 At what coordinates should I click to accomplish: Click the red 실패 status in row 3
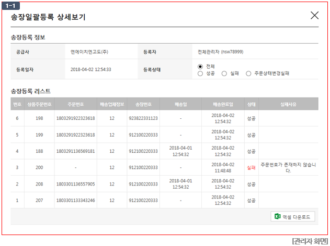tap(251, 168)
